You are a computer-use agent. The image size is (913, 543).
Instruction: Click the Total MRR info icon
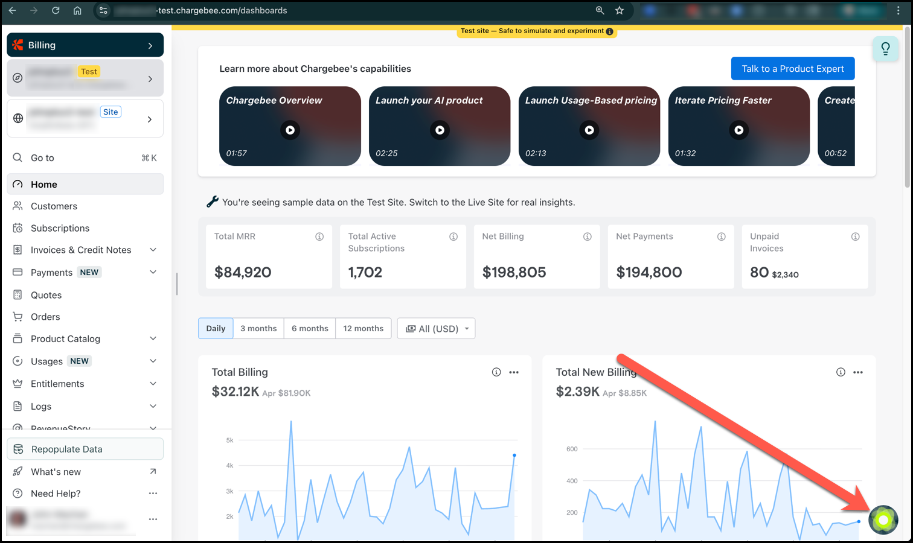[x=319, y=237]
